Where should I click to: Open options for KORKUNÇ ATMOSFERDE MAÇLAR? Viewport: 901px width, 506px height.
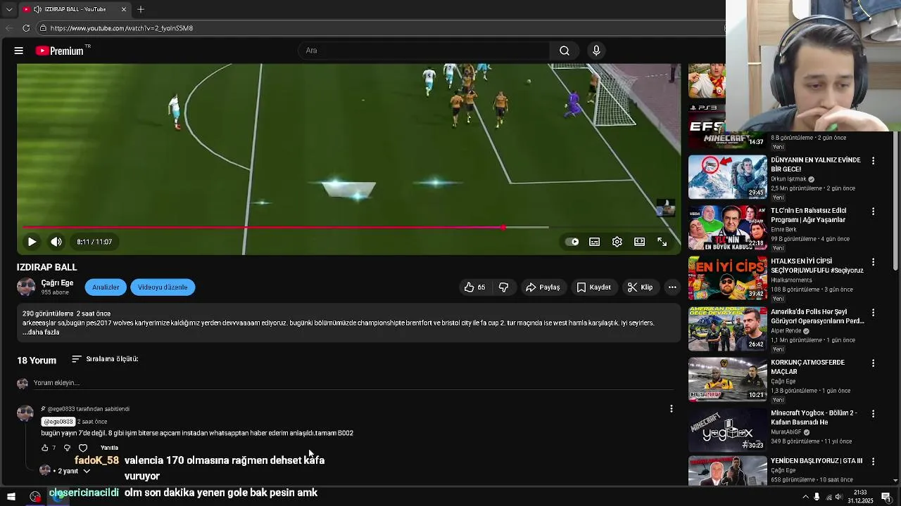(873, 363)
